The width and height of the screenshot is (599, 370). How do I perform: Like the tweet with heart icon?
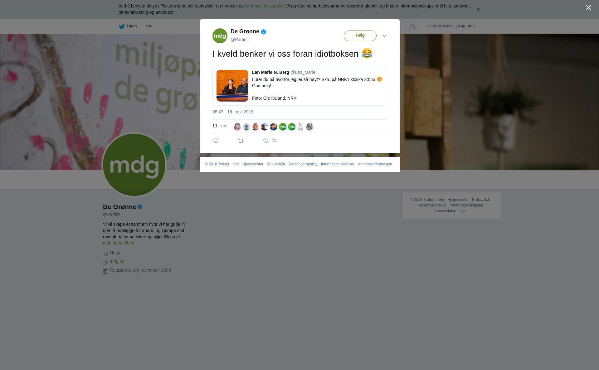coord(266,141)
